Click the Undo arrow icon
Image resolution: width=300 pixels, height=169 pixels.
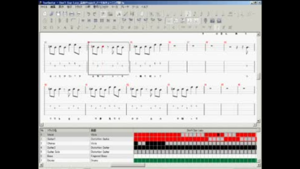[88, 14]
